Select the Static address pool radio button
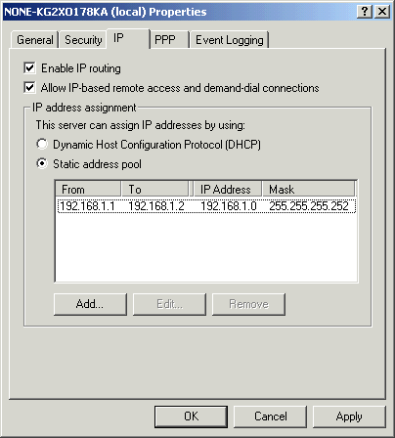Screen dimensions: 395x438 tap(42, 163)
